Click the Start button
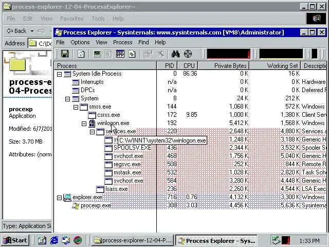 [x=15, y=240]
